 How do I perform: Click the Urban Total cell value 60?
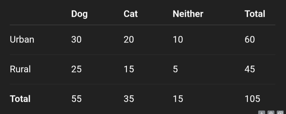(x=249, y=39)
